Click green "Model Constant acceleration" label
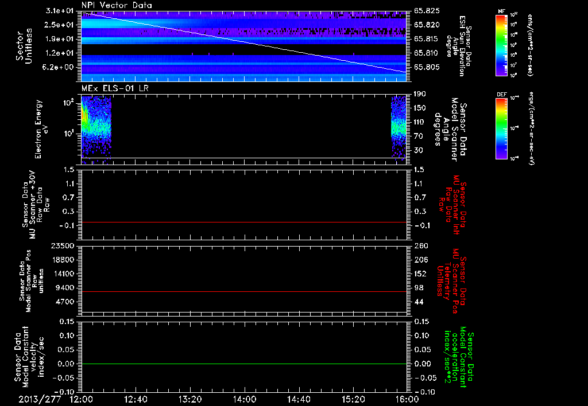Screen dimensions: 588x406 click(x=458, y=358)
